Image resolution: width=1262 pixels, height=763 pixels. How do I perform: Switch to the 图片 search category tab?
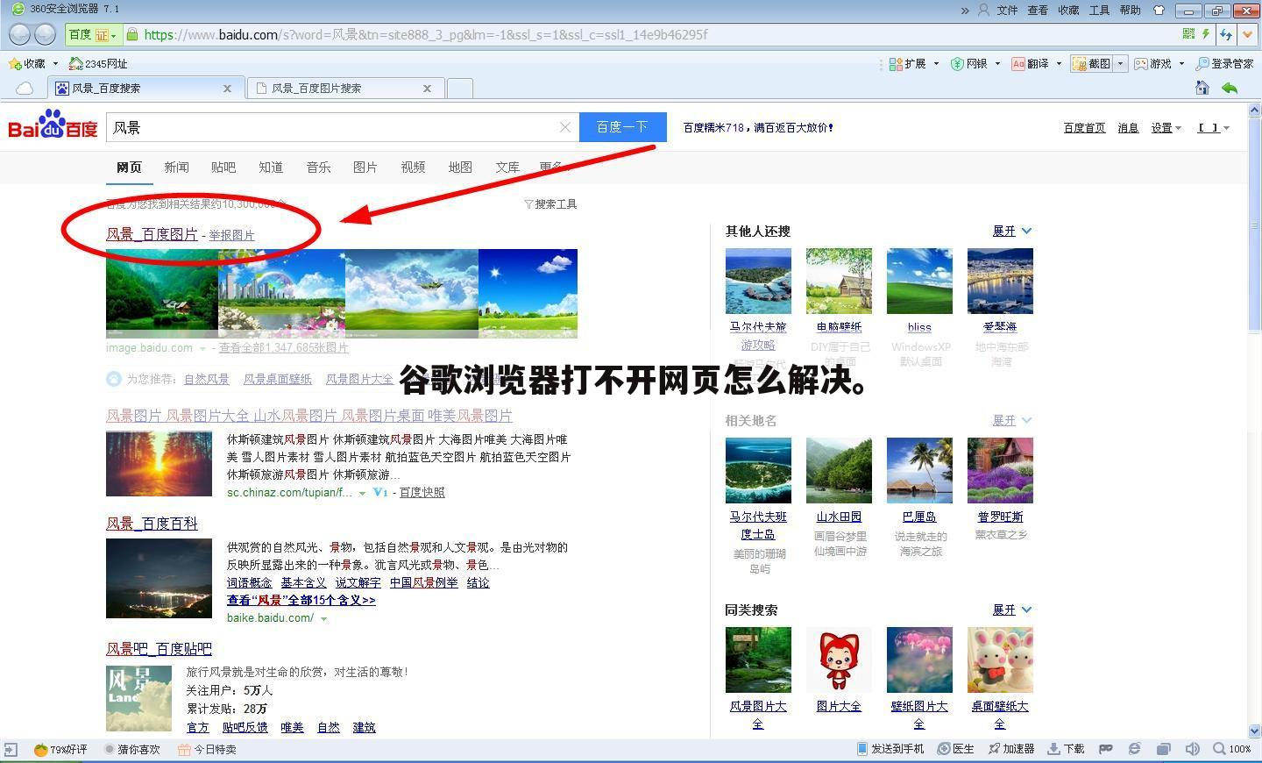point(365,167)
